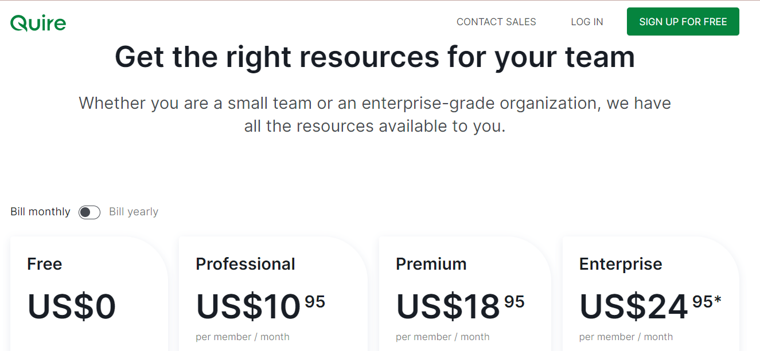Pick the Premium plan heading

pyautogui.click(x=431, y=264)
